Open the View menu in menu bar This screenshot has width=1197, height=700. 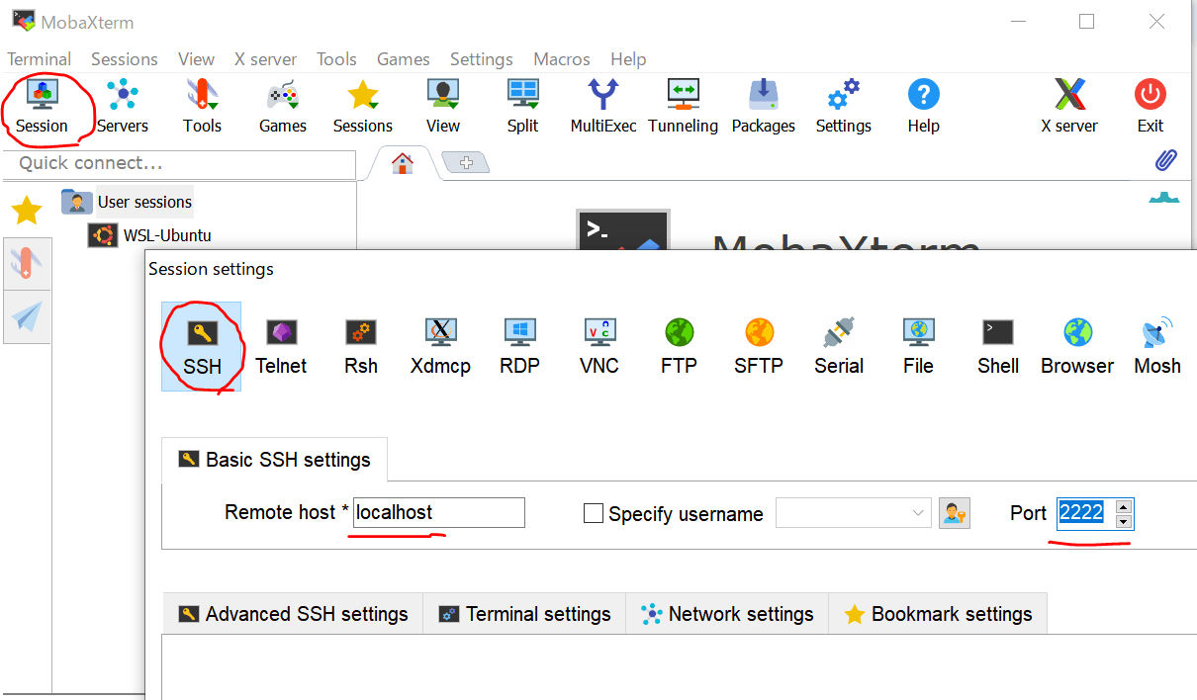pyautogui.click(x=197, y=59)
